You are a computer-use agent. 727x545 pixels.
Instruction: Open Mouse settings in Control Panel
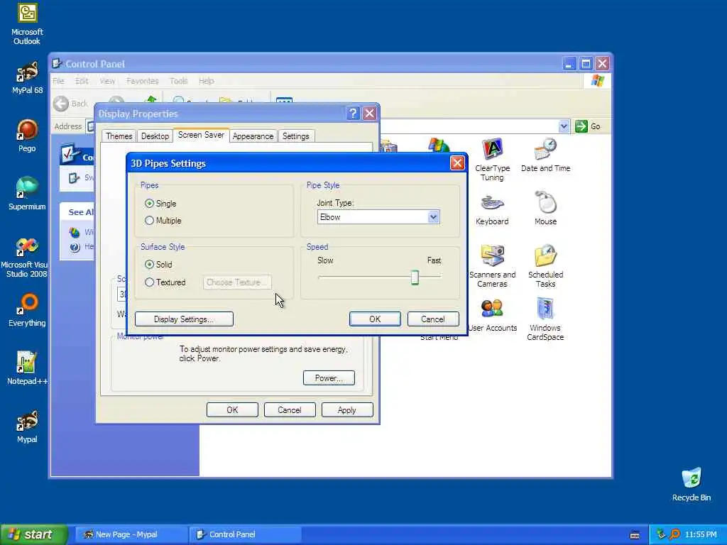[546, 208]
